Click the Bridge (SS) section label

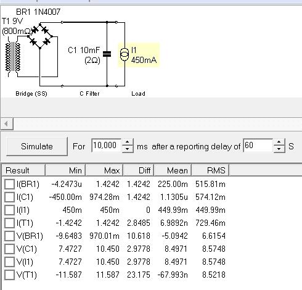tap(31, 94)
